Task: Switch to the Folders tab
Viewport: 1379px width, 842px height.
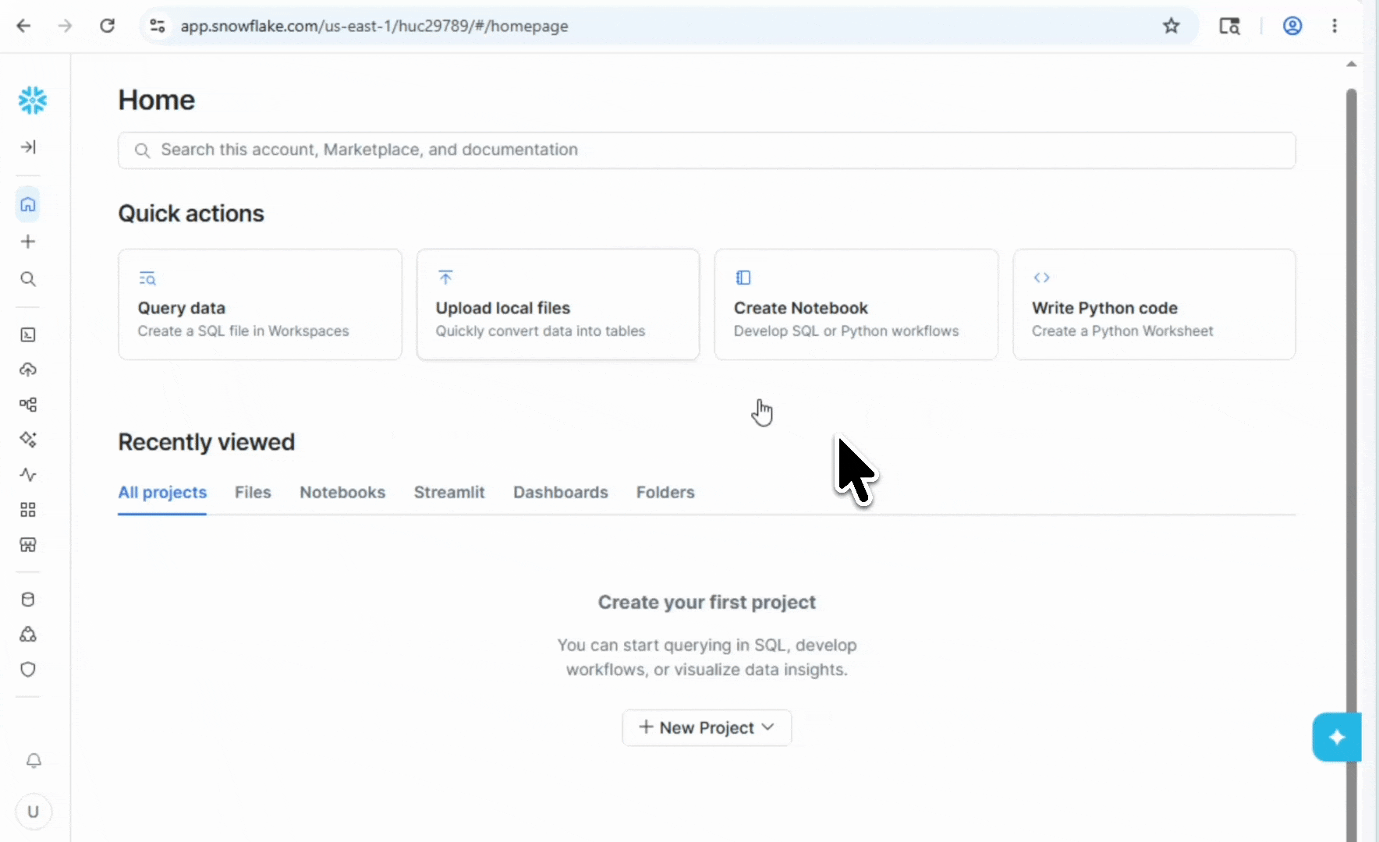Action: pyautogui.click(x=665, y=493)
